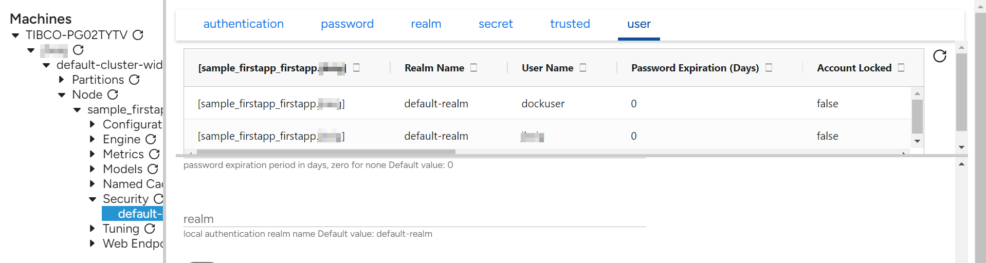Open the trusted tab
Image resolution: width=986 pixels, height=263 pixels.
570,24
